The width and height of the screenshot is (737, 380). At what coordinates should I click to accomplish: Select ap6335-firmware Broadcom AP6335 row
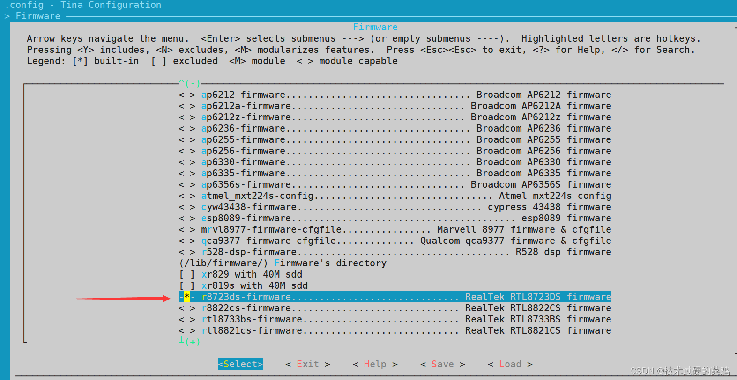[395, 174]
